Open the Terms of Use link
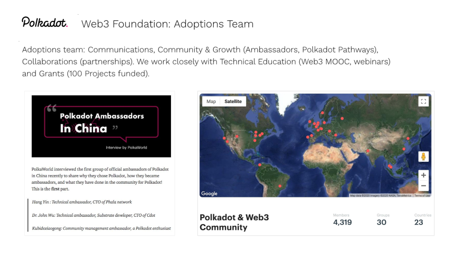The height and width of the screenshot is (261, 465). tap(422, 194)
